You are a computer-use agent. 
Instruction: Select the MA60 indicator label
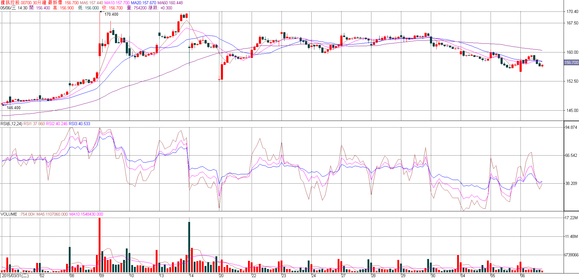pyautogui.click(x=170, y=3)
